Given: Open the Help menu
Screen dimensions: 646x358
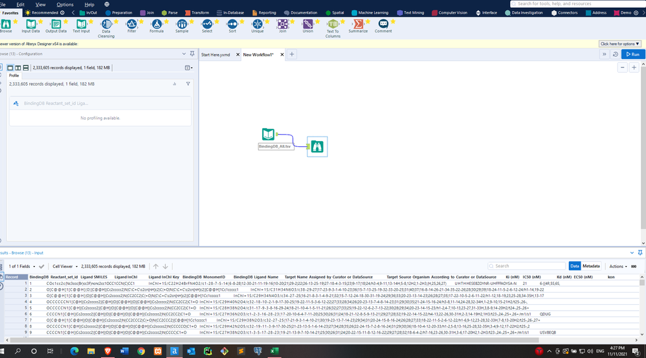Looking at the screenshot, I should pyautogui.click(x=89, y=5).
